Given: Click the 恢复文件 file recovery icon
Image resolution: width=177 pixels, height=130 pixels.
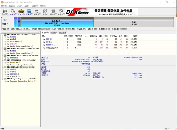Looking at the screenshot, I should (x=21, y=12).
